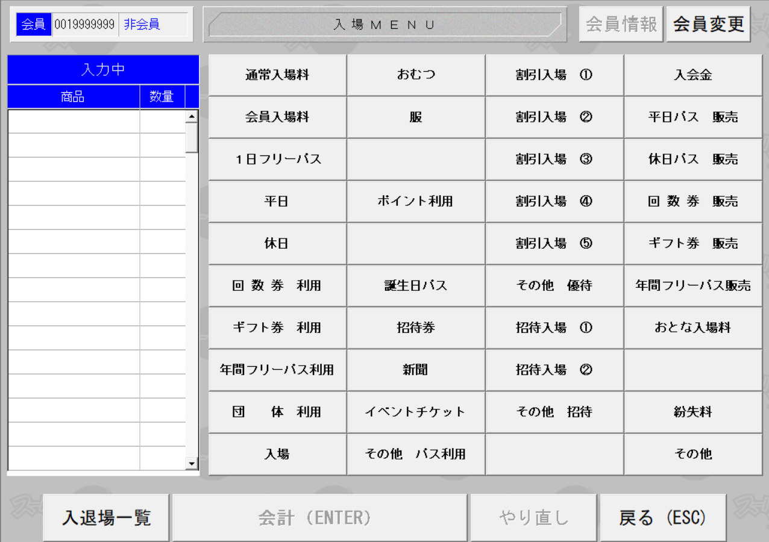The image size is (769, 542).
Task: Click the 非会員 status field
Action: [154, 25]
